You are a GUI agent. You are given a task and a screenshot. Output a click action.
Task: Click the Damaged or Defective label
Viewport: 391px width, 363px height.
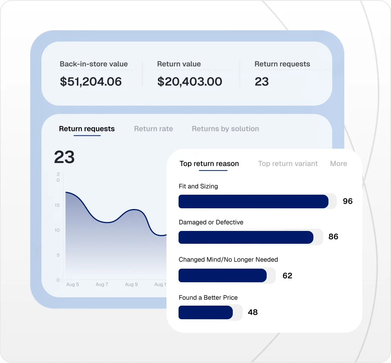[x=211, y=222]
